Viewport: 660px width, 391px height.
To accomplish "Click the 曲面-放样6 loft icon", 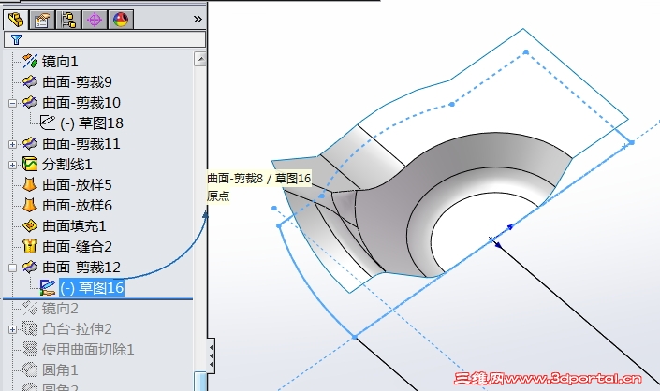I will [x=29, y=205].
